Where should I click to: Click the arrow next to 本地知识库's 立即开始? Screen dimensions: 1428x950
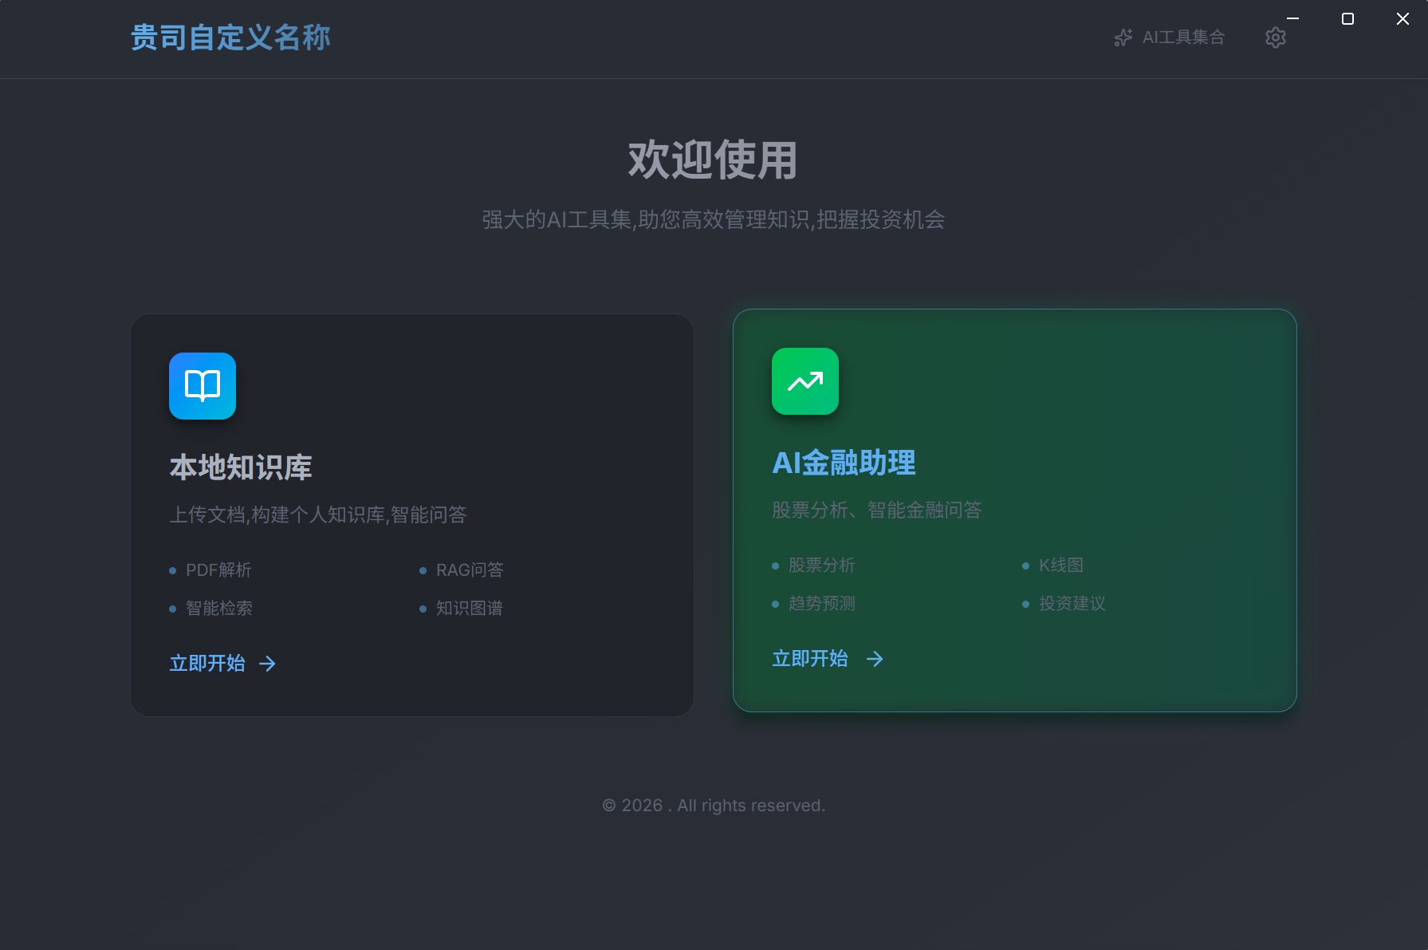[267, 664]
